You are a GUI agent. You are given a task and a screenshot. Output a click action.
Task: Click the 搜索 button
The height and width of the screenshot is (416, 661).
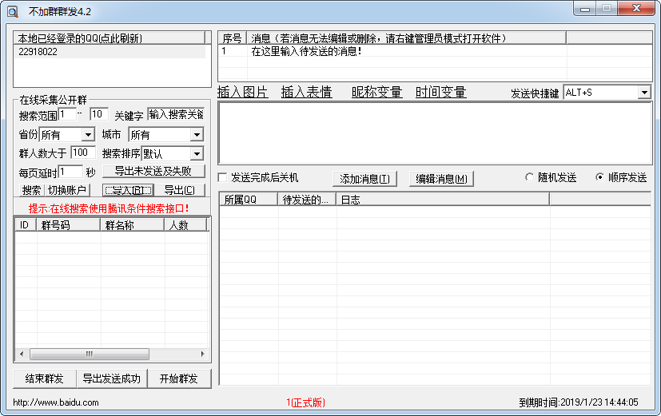32,190
